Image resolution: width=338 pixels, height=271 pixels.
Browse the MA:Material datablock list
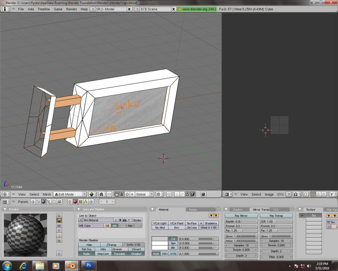[x=81, y=220]
